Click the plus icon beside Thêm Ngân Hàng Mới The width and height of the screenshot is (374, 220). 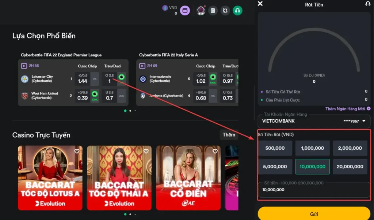point(369,109)
